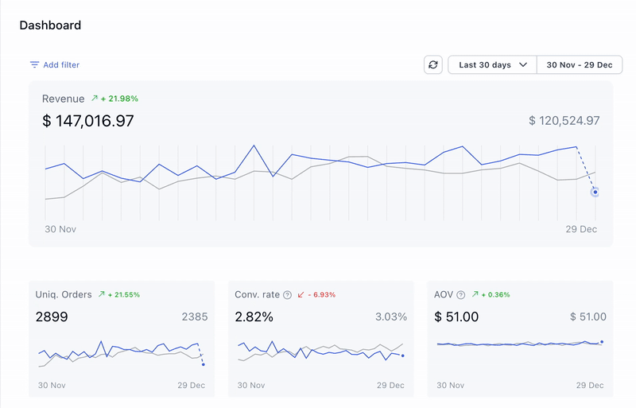
Task: Click the Conv. rate value 2.82%
Action: click(254, 317)
